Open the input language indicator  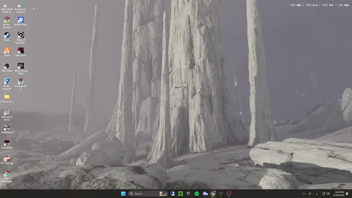coord(317,194)
